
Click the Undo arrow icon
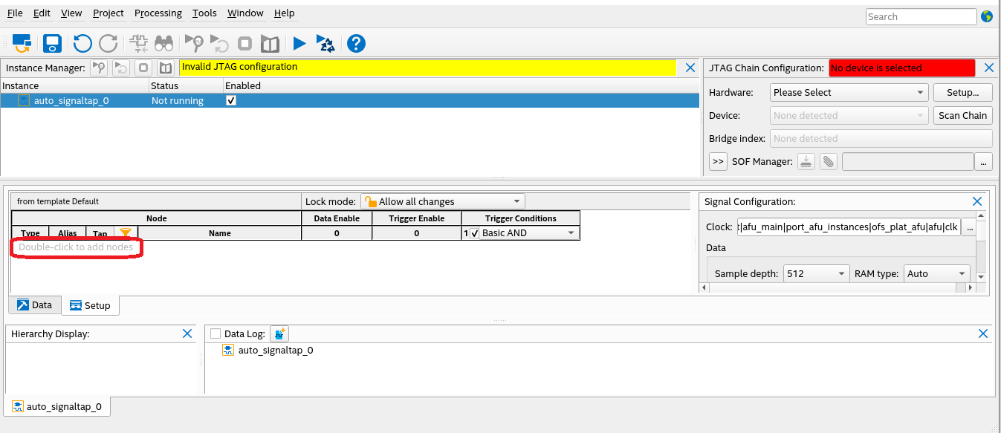(82, 44)
